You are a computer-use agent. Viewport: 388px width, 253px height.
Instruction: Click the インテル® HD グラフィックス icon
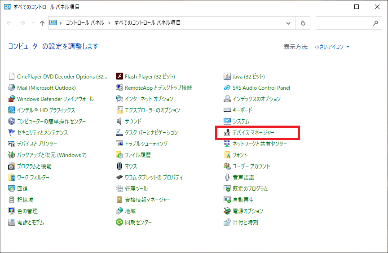(12, 110)
